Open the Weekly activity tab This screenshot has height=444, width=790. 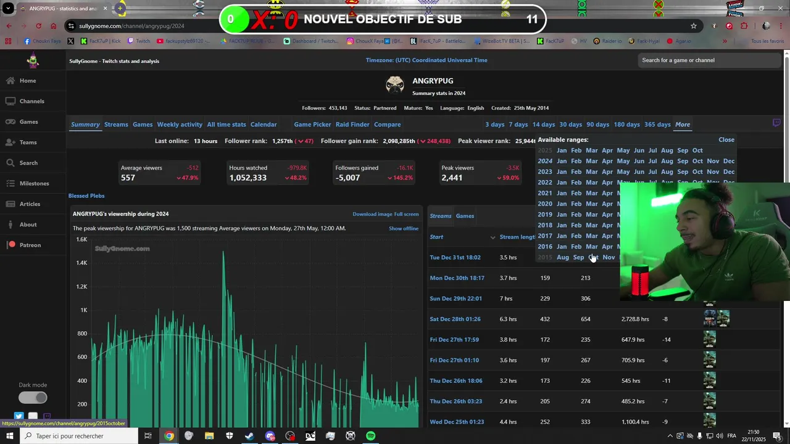coord(180,125)
